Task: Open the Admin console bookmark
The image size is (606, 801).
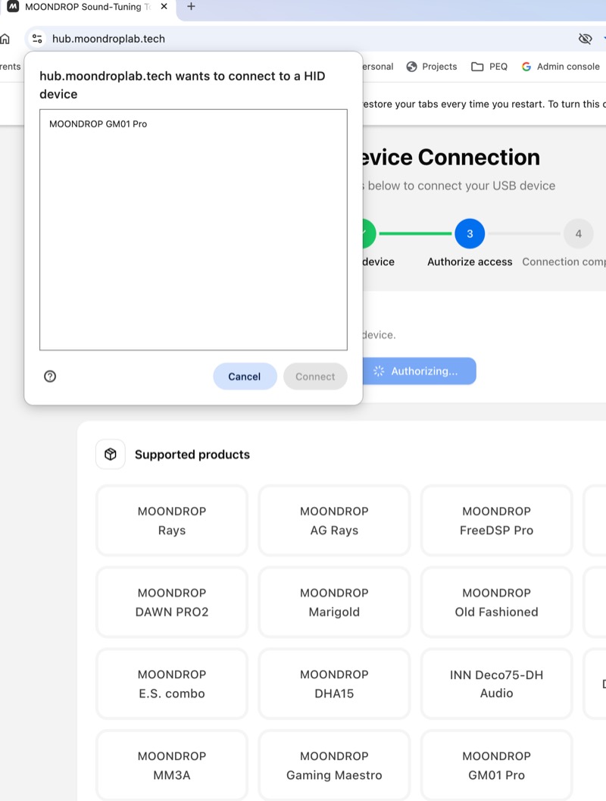Action: pos(561,67)
